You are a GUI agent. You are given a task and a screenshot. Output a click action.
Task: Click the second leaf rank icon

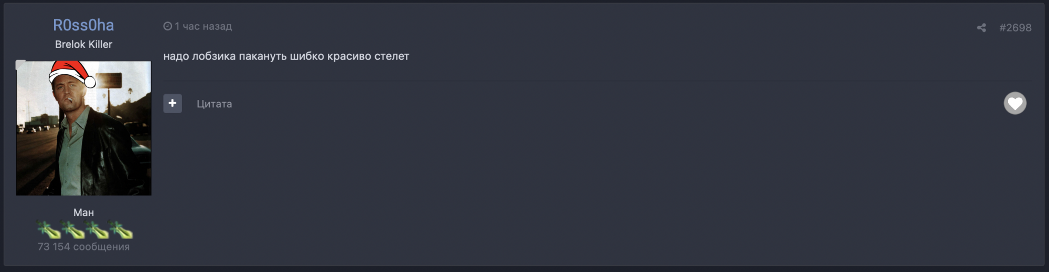pos(72,229)
